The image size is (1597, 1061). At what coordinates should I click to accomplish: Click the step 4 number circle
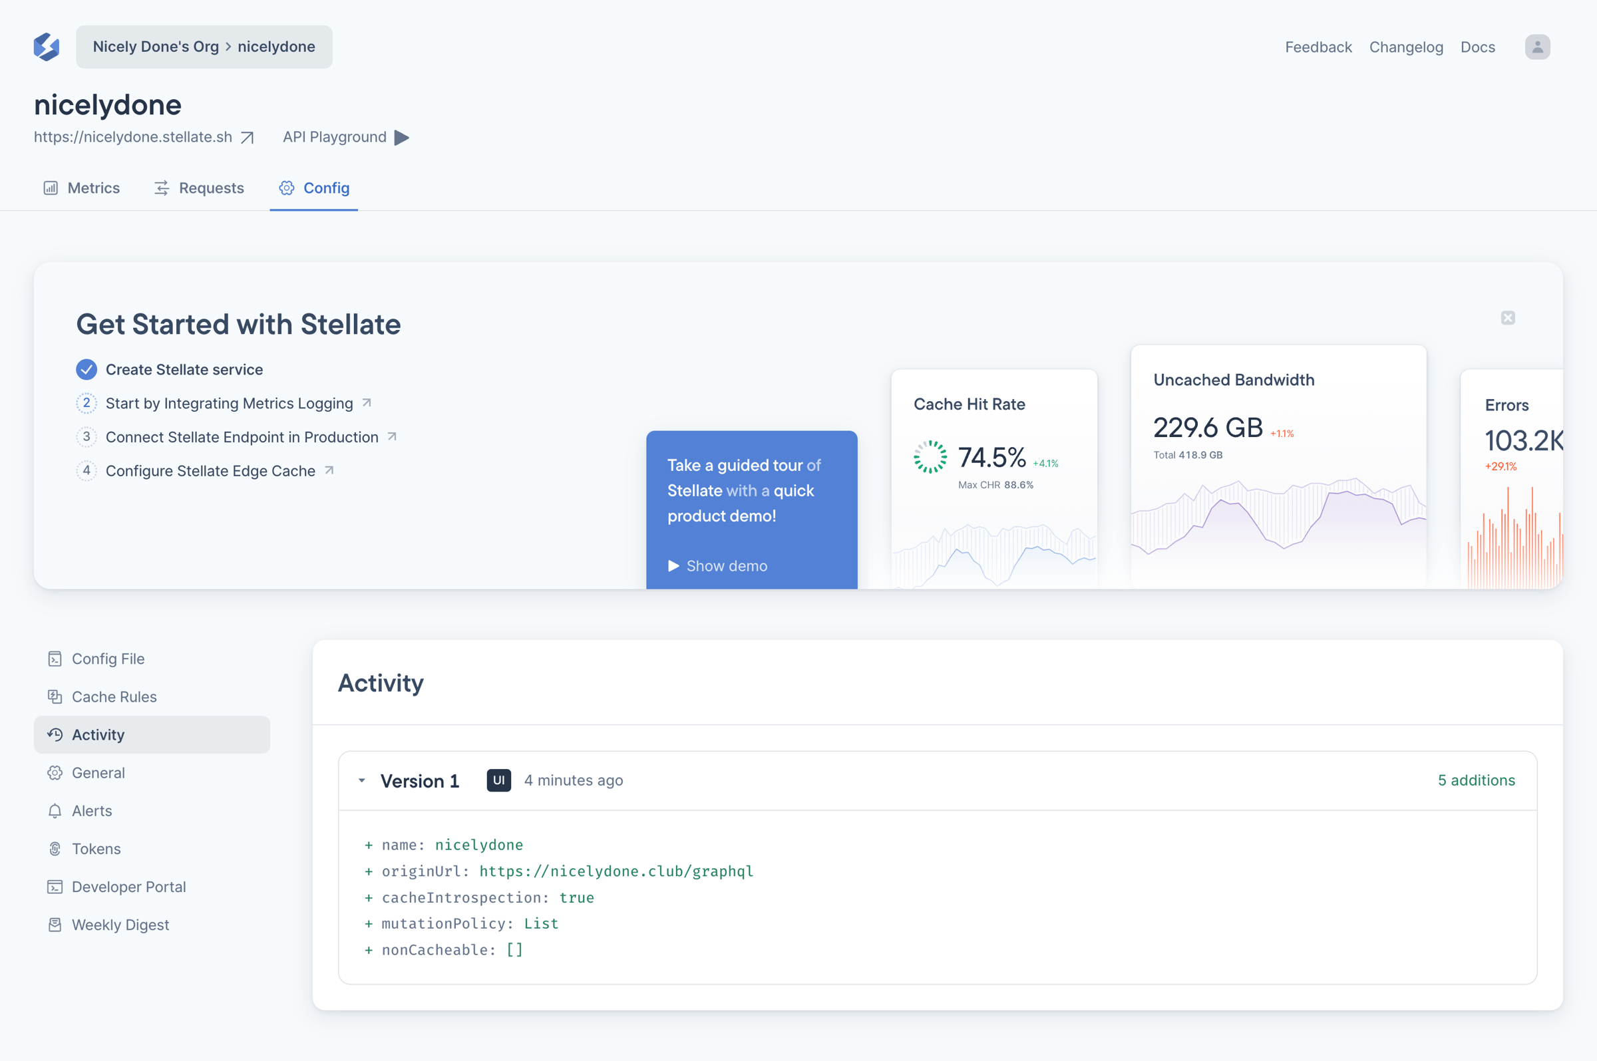click(87, 471)
